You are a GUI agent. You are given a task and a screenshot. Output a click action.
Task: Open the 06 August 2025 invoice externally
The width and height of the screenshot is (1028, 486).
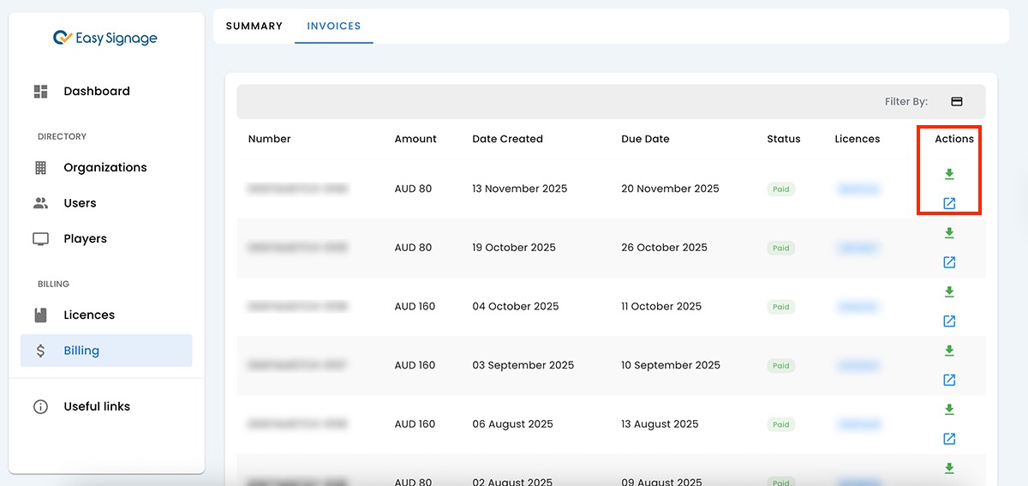click(x=949, y=439)
